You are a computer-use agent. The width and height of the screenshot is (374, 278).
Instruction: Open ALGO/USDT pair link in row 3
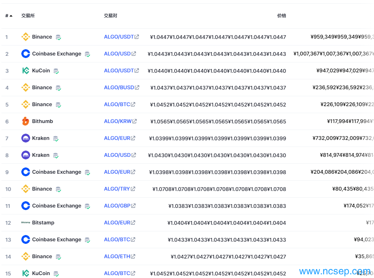[x=121, y=71]
